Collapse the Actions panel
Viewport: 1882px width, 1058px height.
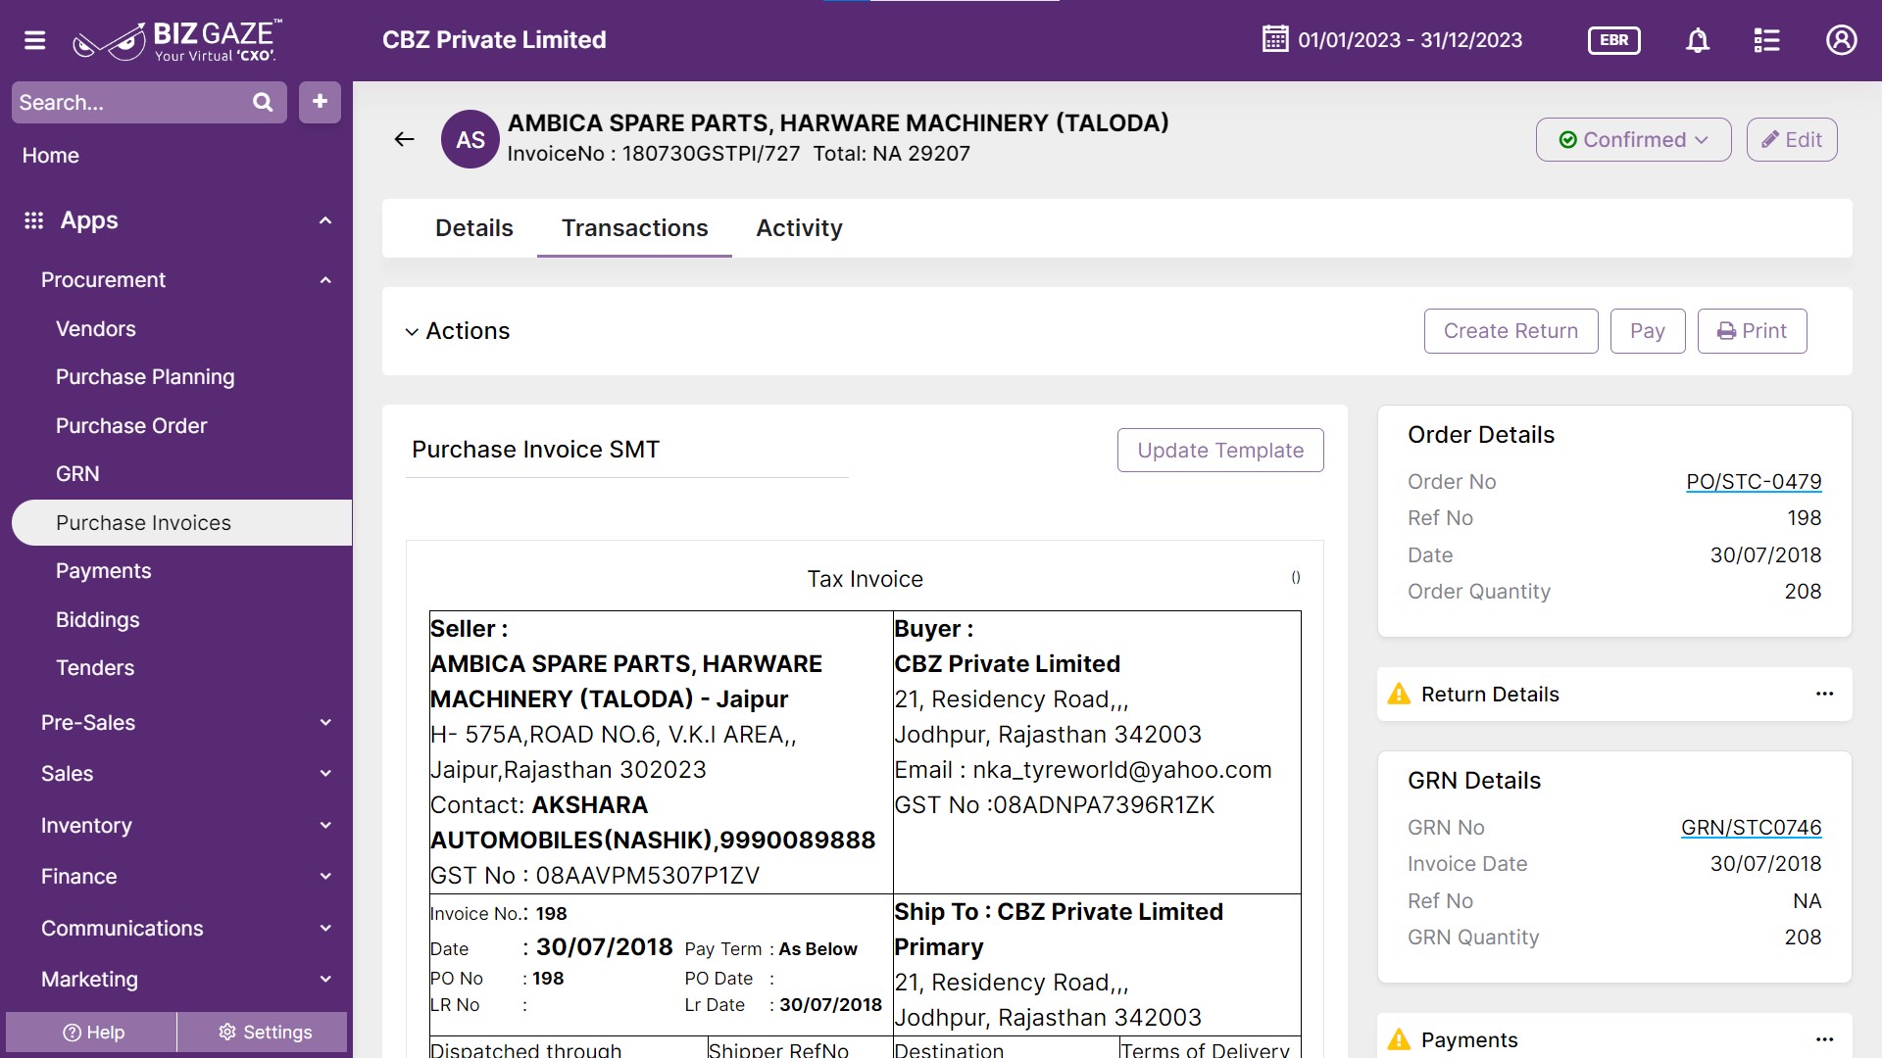click(412, 332)
